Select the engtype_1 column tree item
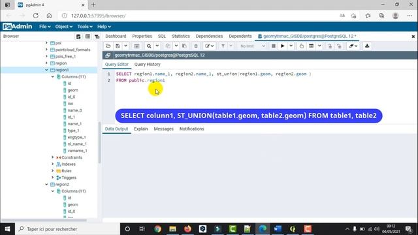Image resolution: width=418 pixels, height=235 pixels. tap(76, 137)
